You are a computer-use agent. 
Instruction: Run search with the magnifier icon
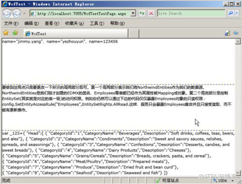click(231, 13)
